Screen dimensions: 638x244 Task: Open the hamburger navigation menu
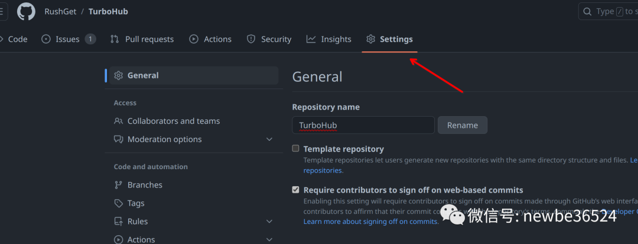(2, 11)
